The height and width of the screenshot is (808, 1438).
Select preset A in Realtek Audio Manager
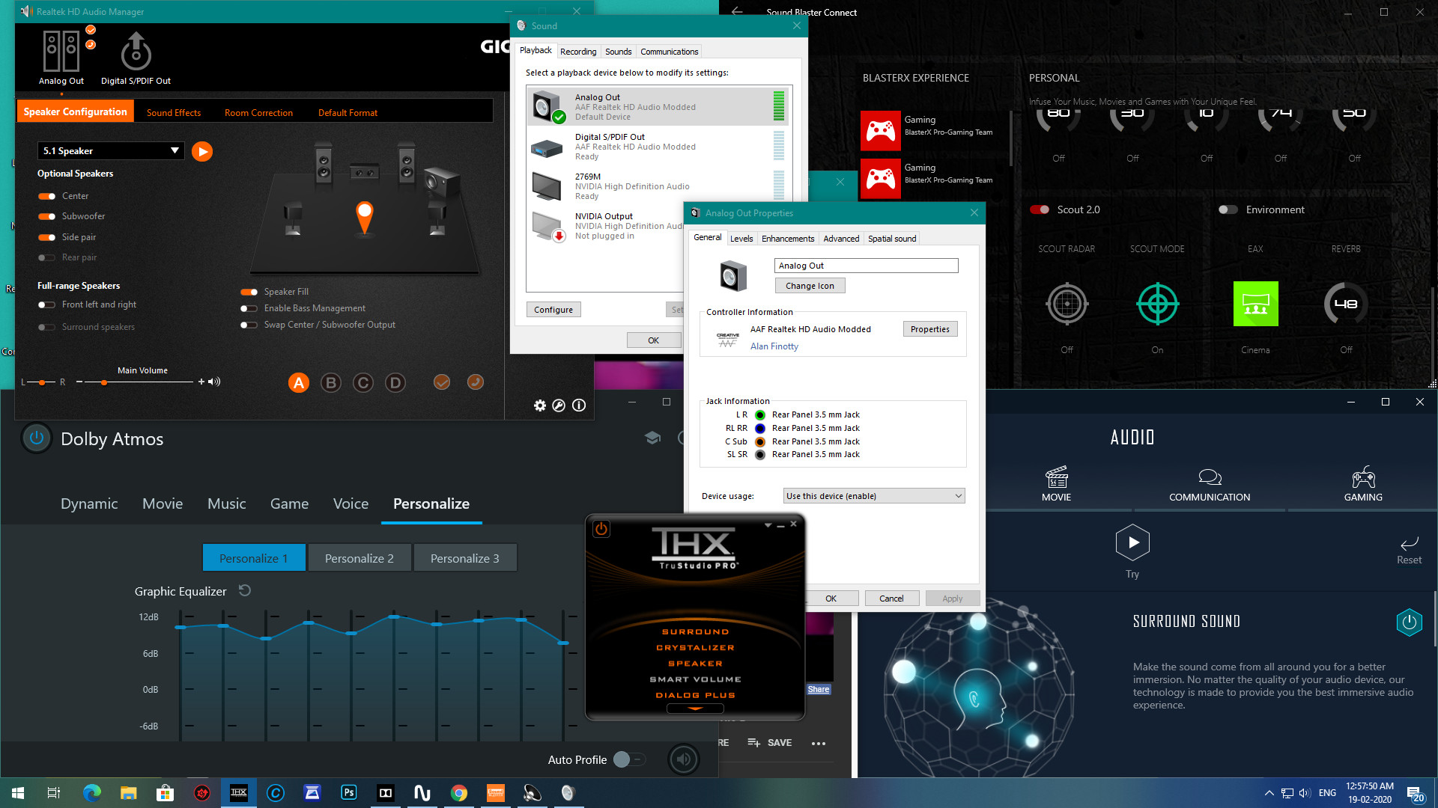(x=299, y=383)
